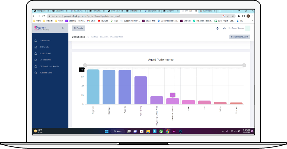The height and width of the screenshot is (149, 287).
Task: Click the tallest light-blue bar in chart
Action: pyautogui.click(x=93, y=87)
